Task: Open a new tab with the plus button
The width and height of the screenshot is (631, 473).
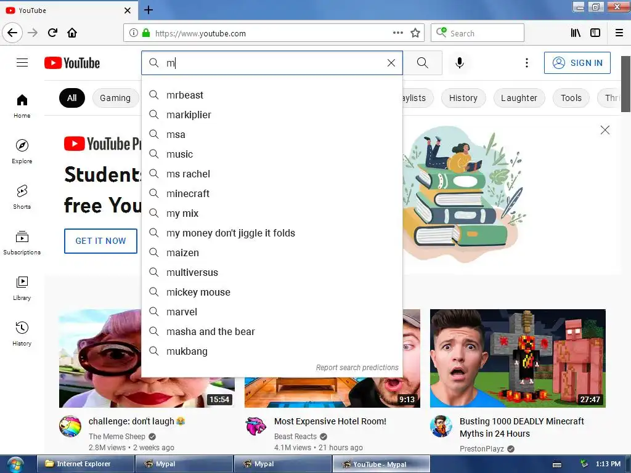Action: (149, 10)
